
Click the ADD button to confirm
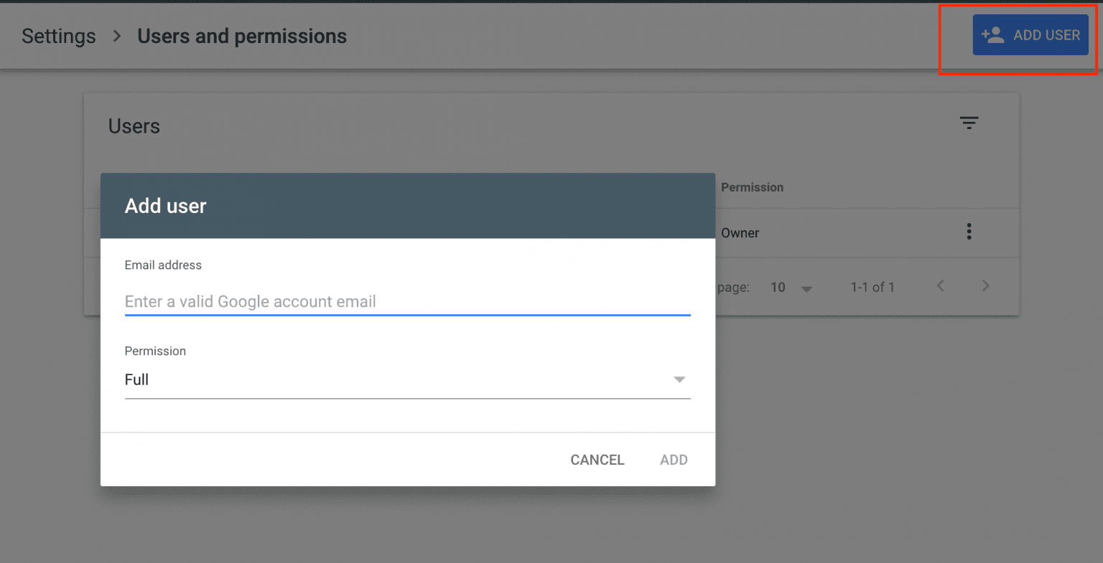click(x=673, y=460)
